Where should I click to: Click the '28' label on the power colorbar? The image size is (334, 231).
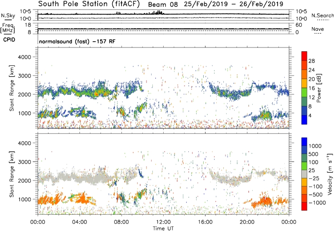pyautogui.click(x=311, y=61)
